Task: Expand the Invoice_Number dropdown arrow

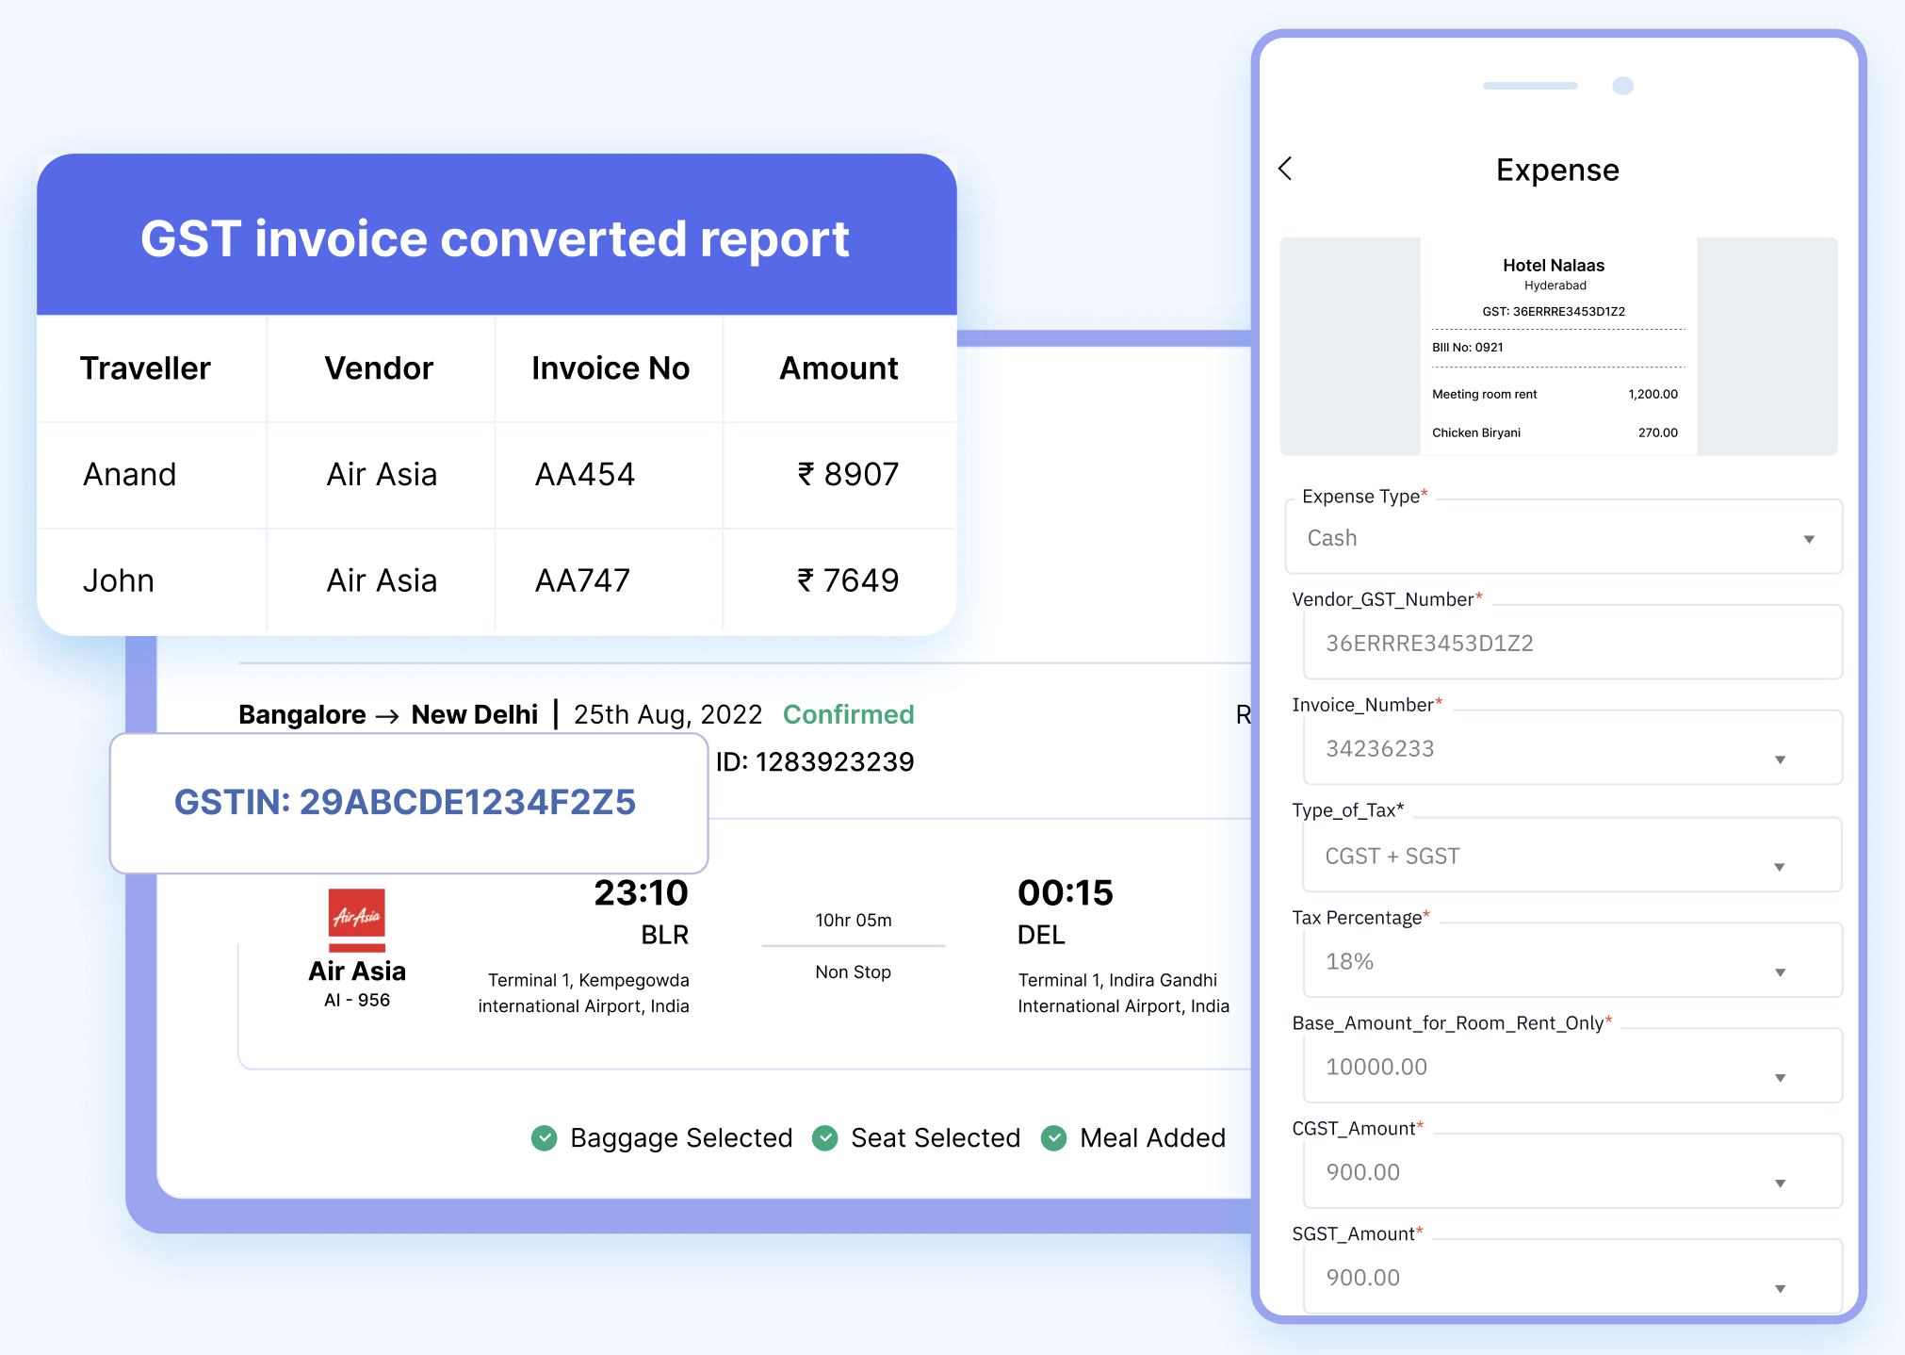Action: pos(1780,759)
